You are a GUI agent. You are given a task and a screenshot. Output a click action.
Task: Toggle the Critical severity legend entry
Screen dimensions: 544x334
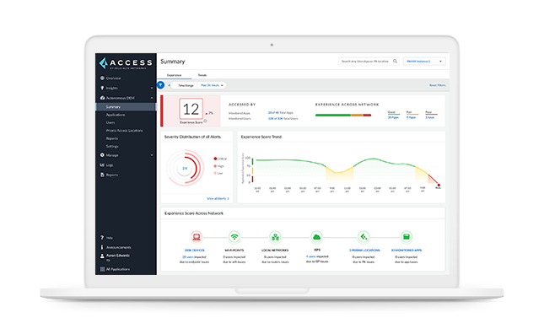pos(220,159)
